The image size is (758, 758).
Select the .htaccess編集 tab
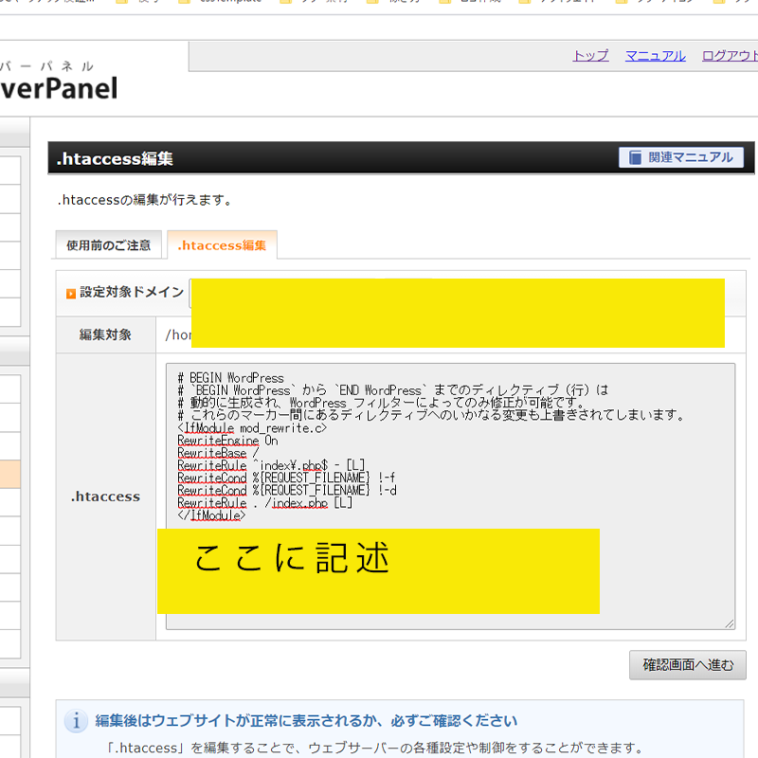tap(222, 245)
